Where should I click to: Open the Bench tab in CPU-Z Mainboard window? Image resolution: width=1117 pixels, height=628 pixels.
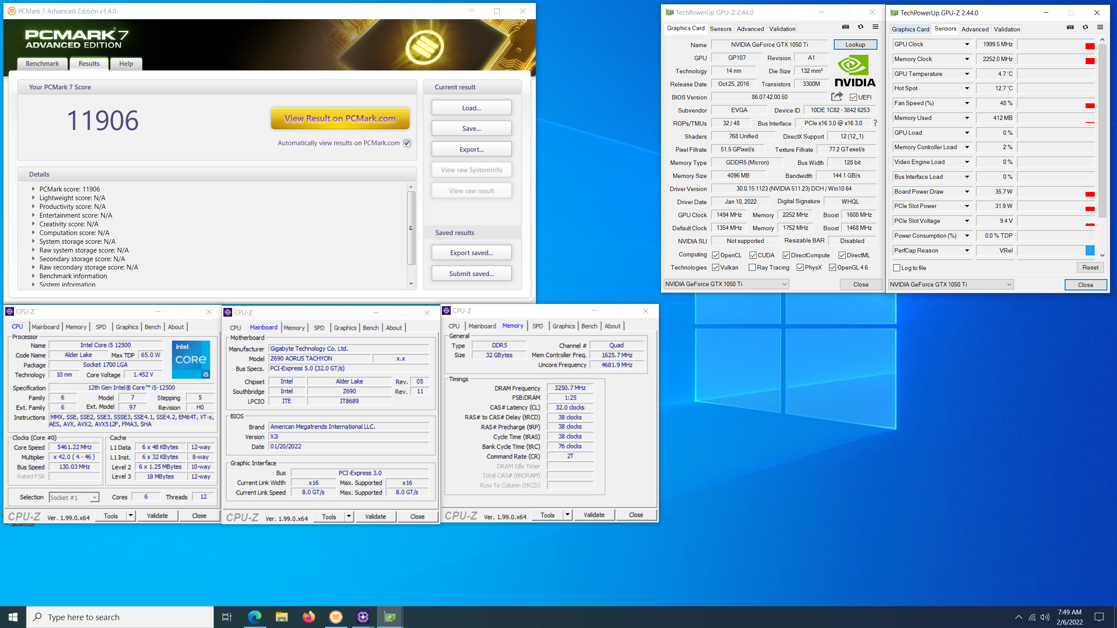click(x=371, y=328)
